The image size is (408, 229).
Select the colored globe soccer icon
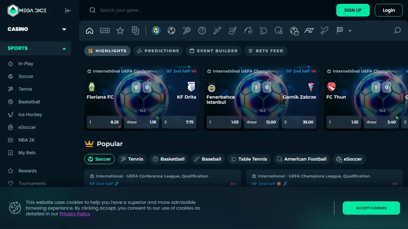pos(156,31)
